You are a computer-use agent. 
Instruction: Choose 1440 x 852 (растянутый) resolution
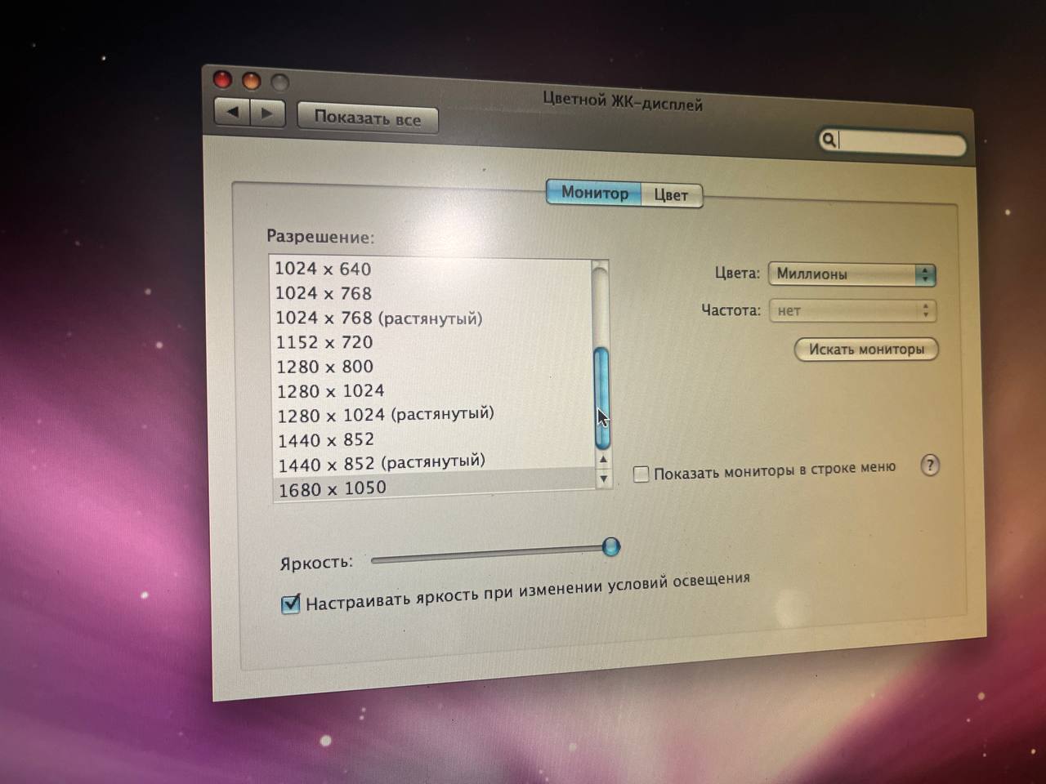pos(381,463)
